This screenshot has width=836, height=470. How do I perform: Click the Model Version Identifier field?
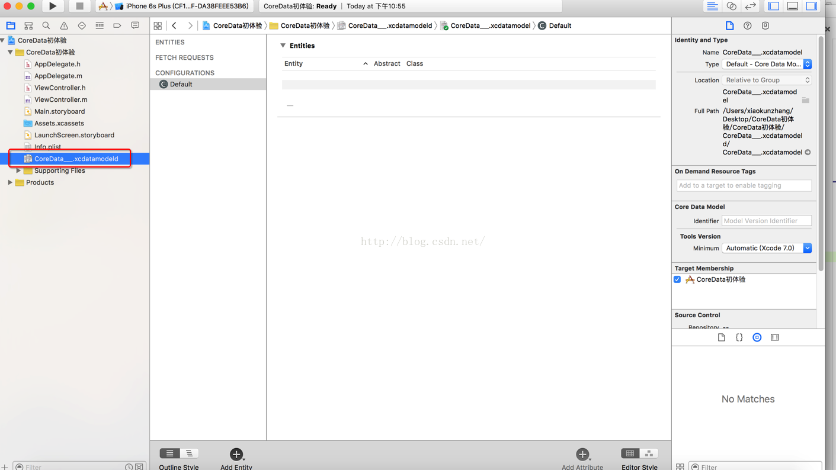[766, 221]
